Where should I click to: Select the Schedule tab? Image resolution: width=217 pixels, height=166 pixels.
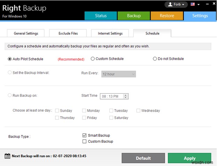(x=152, y=33)
